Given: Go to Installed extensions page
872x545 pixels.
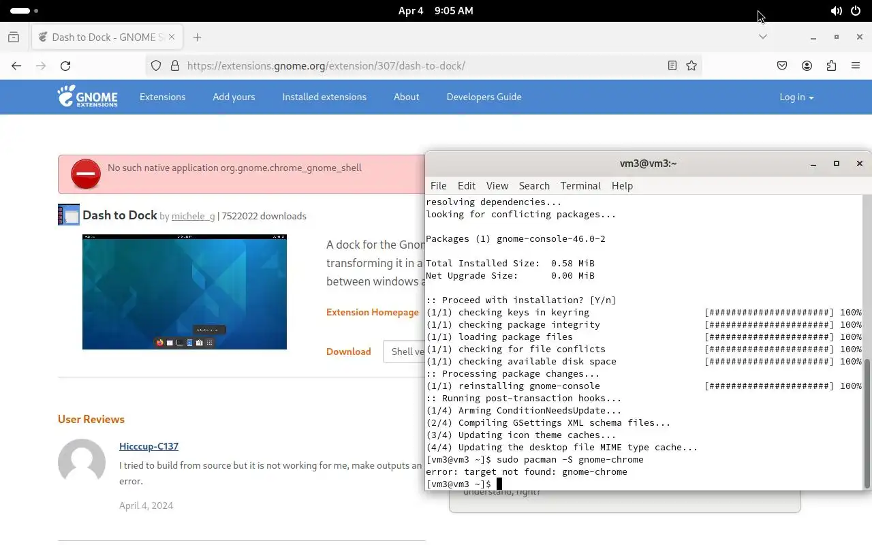Looking at the screenshot, I should (324, 97).
